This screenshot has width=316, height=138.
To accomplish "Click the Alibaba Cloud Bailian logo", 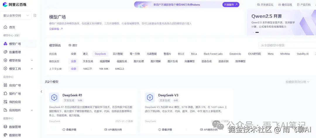I will [x=15, y=4].
